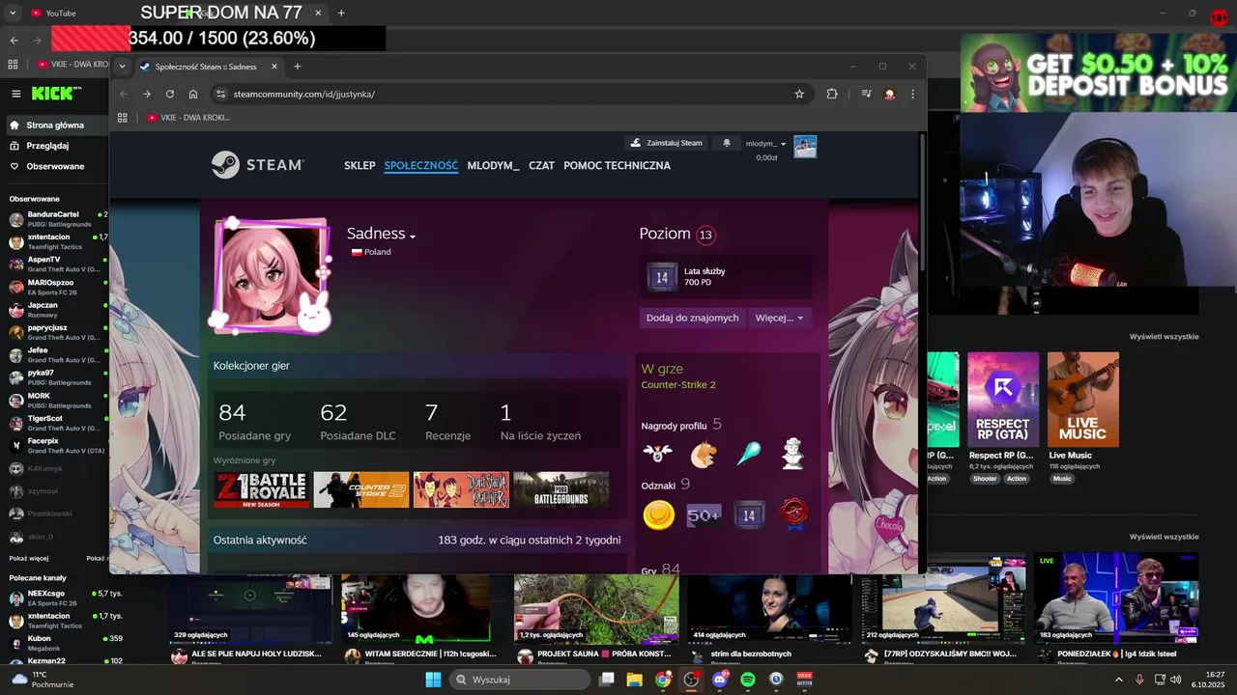The image size is (1237, 695).
Task: Show hidden system tray icons
Action: [x=1119, y=680]
